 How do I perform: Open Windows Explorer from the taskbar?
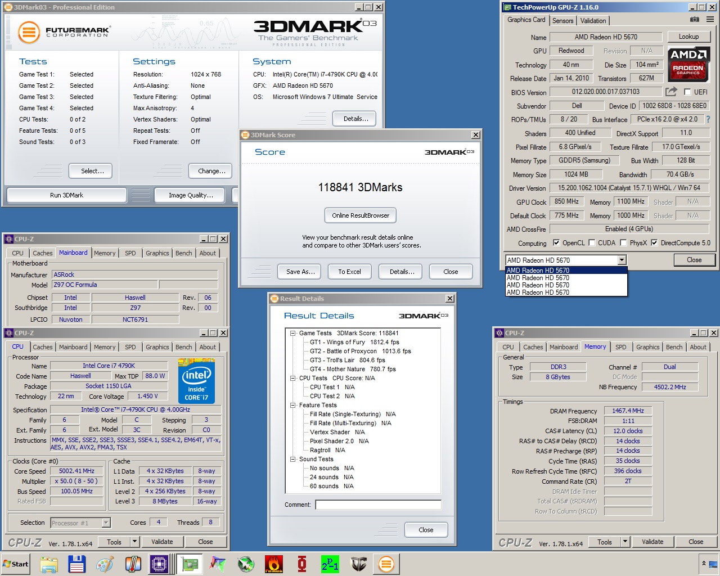coord(49,564)
